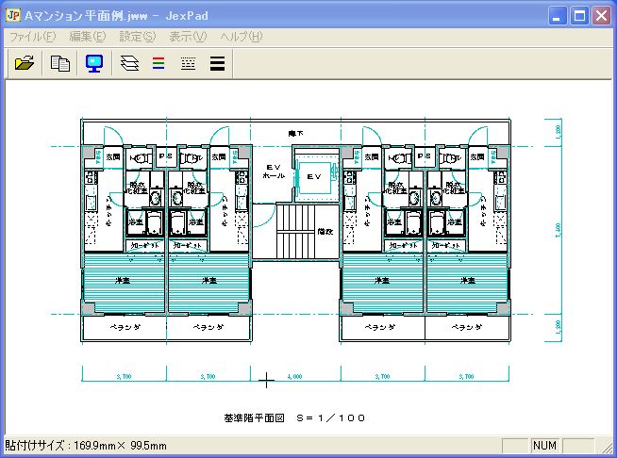Open the ヘルプ(H) menu

click(242, 37)
